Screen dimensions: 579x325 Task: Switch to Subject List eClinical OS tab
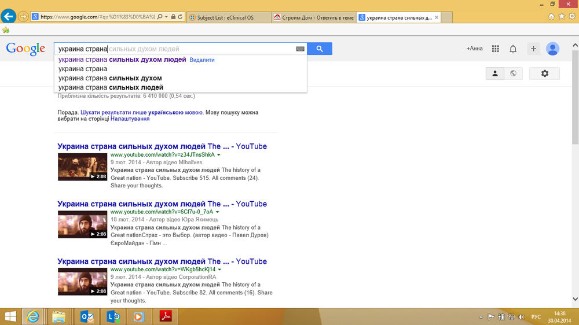click(x=229, y=17)
